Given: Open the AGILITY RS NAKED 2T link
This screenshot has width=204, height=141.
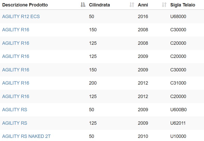Looking at the screenshot, I should tap(26, 136).
